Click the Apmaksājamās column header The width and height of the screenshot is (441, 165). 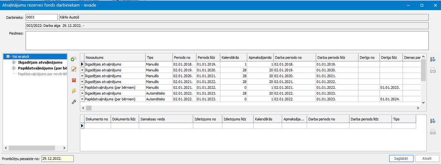point(260,58)
